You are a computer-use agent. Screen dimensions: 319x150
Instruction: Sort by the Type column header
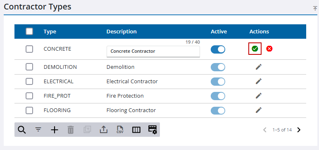pos(50,32)
